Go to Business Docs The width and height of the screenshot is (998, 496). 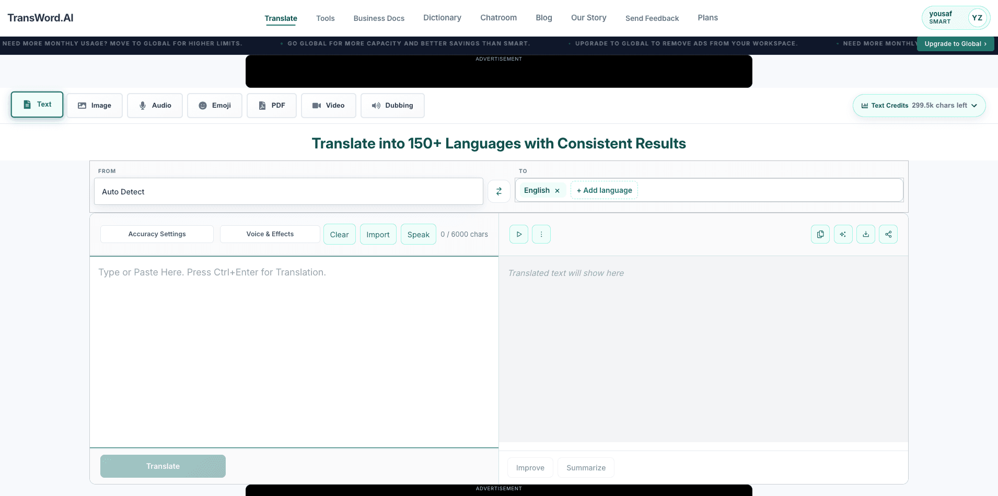379,18
